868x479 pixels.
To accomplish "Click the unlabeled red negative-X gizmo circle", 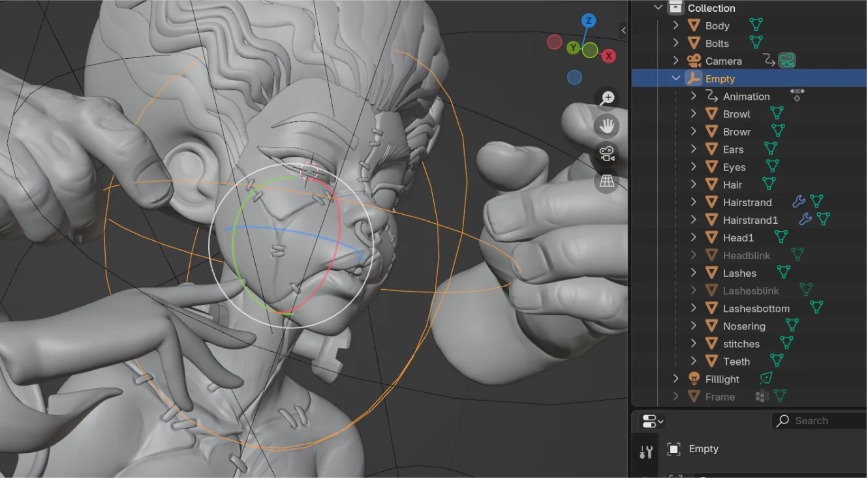I will pyautogui.click(x=554, y=42).
